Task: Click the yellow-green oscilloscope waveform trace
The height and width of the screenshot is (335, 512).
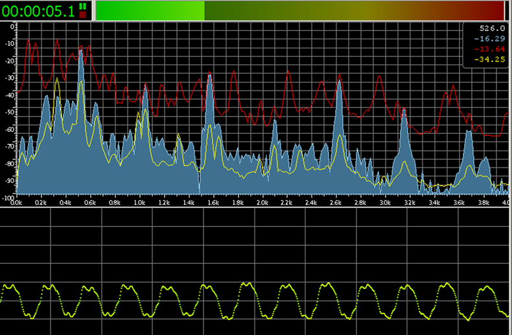Action: [255, 301]
